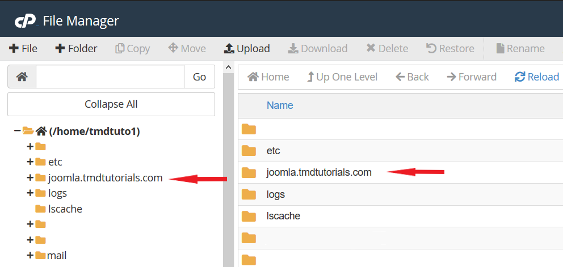The height and width of the screenshot is (267, 563).
Task: Type in the directory path input field
Action: pyautogui.click(x=110, y=77)
